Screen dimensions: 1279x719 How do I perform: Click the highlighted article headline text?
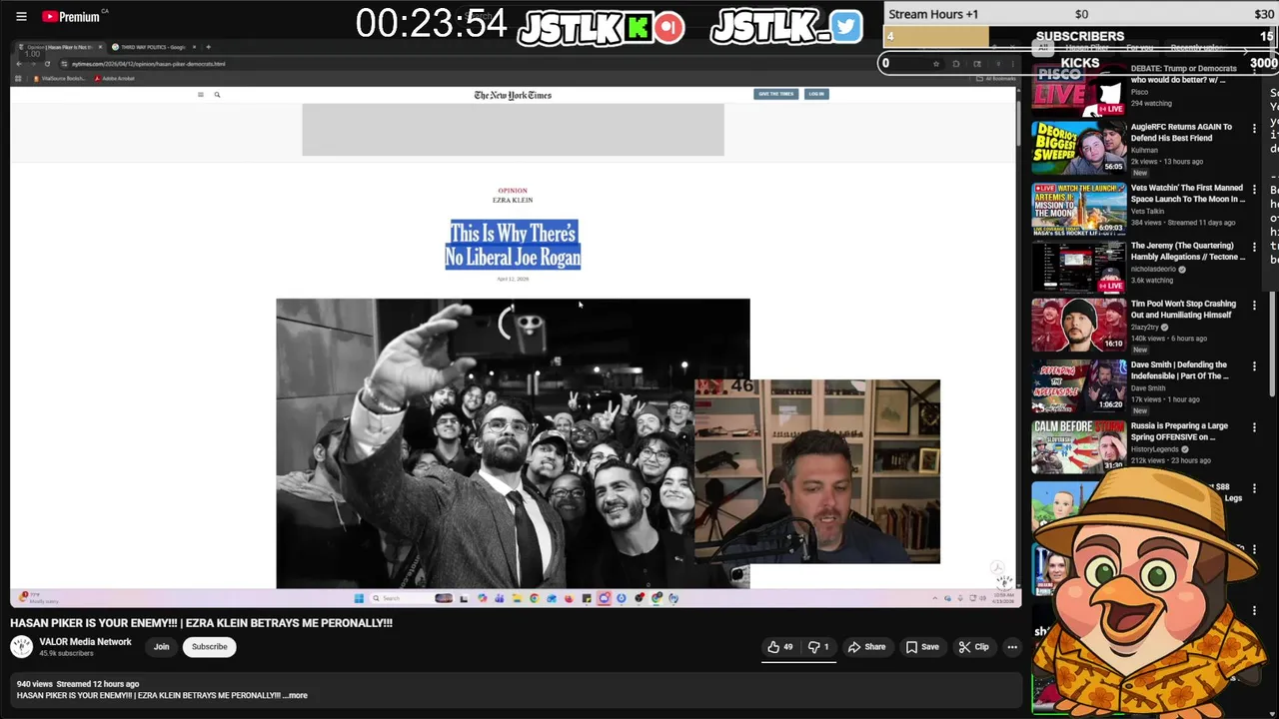513,246
